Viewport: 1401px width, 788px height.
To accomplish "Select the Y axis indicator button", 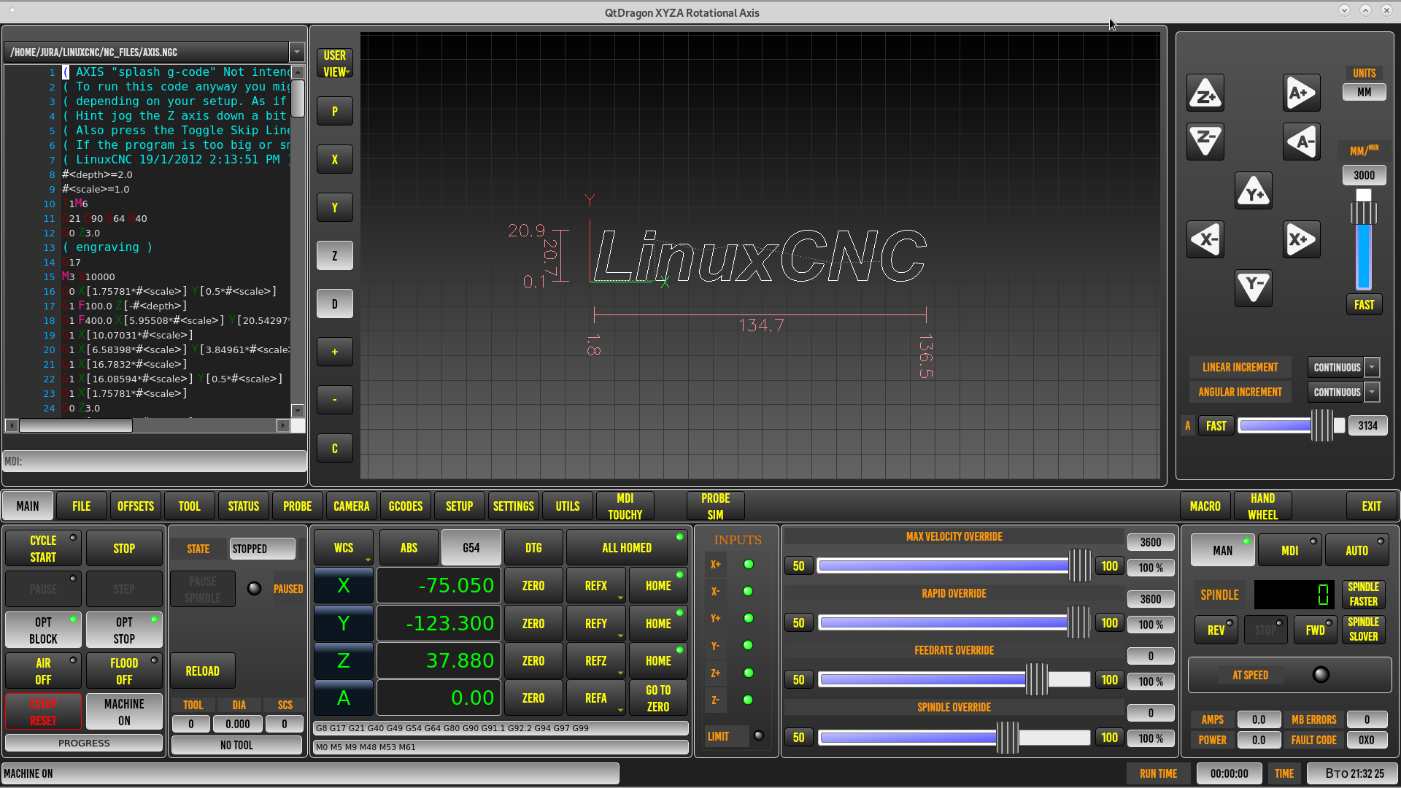I will click(x=344, y=624).
